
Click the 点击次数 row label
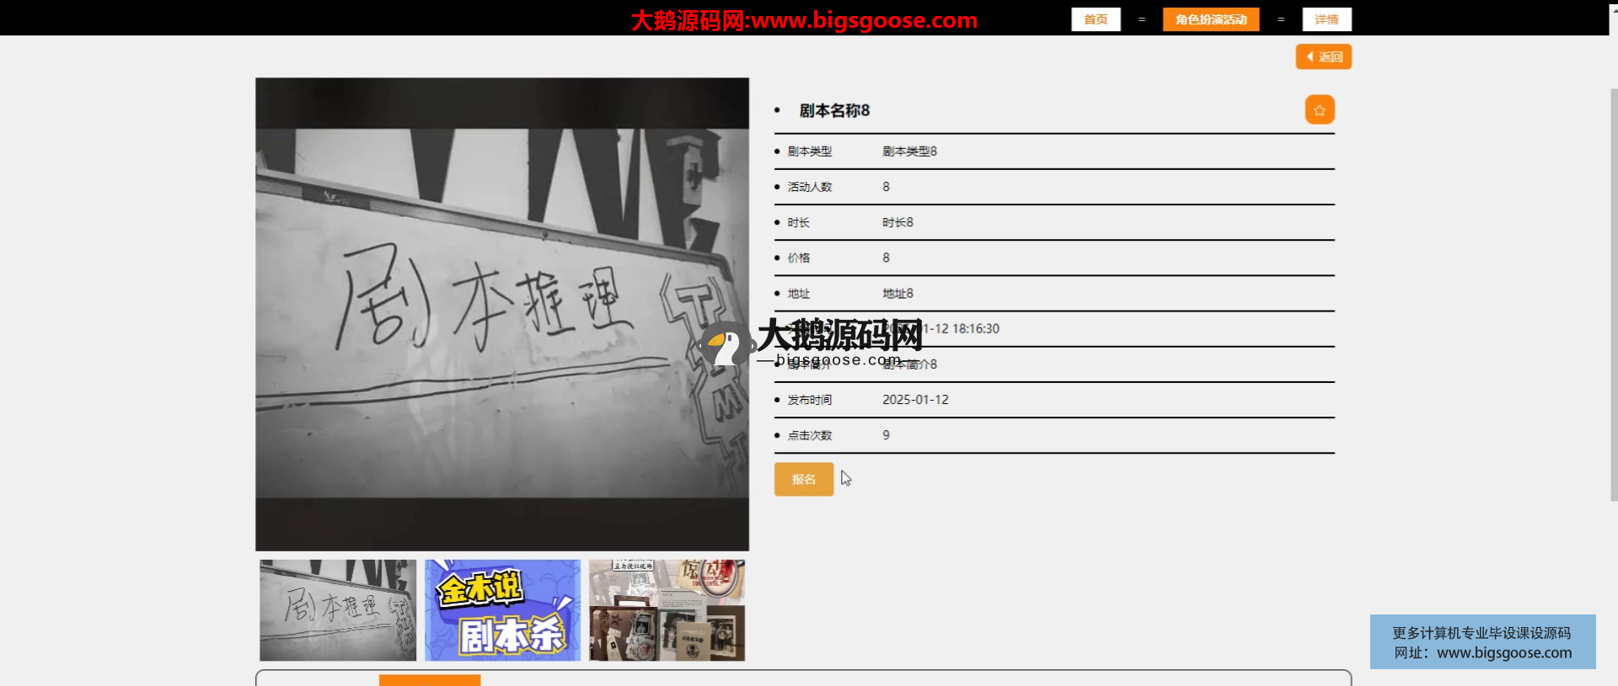tap(809, 435)
